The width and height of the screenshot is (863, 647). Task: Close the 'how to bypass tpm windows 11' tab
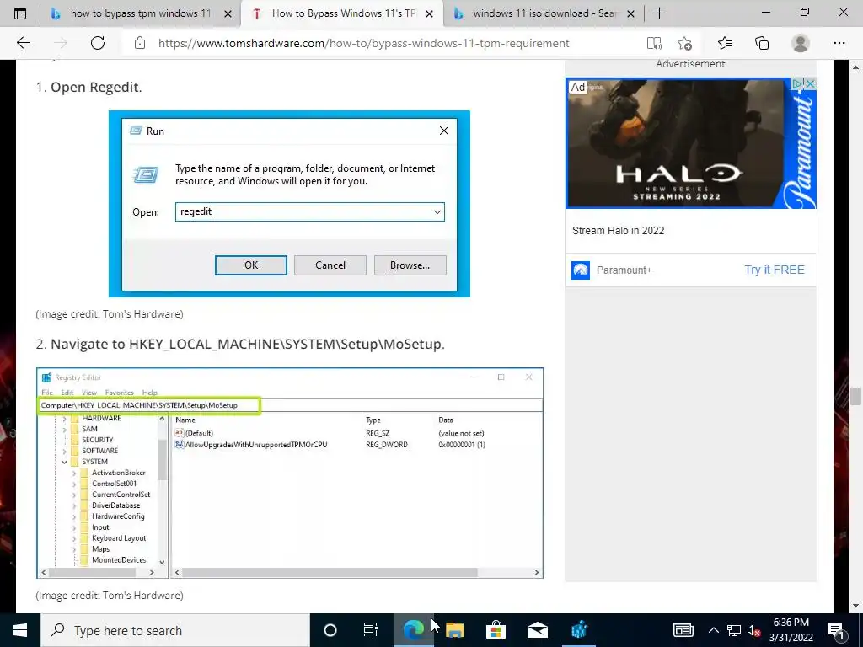coord(228,13)
